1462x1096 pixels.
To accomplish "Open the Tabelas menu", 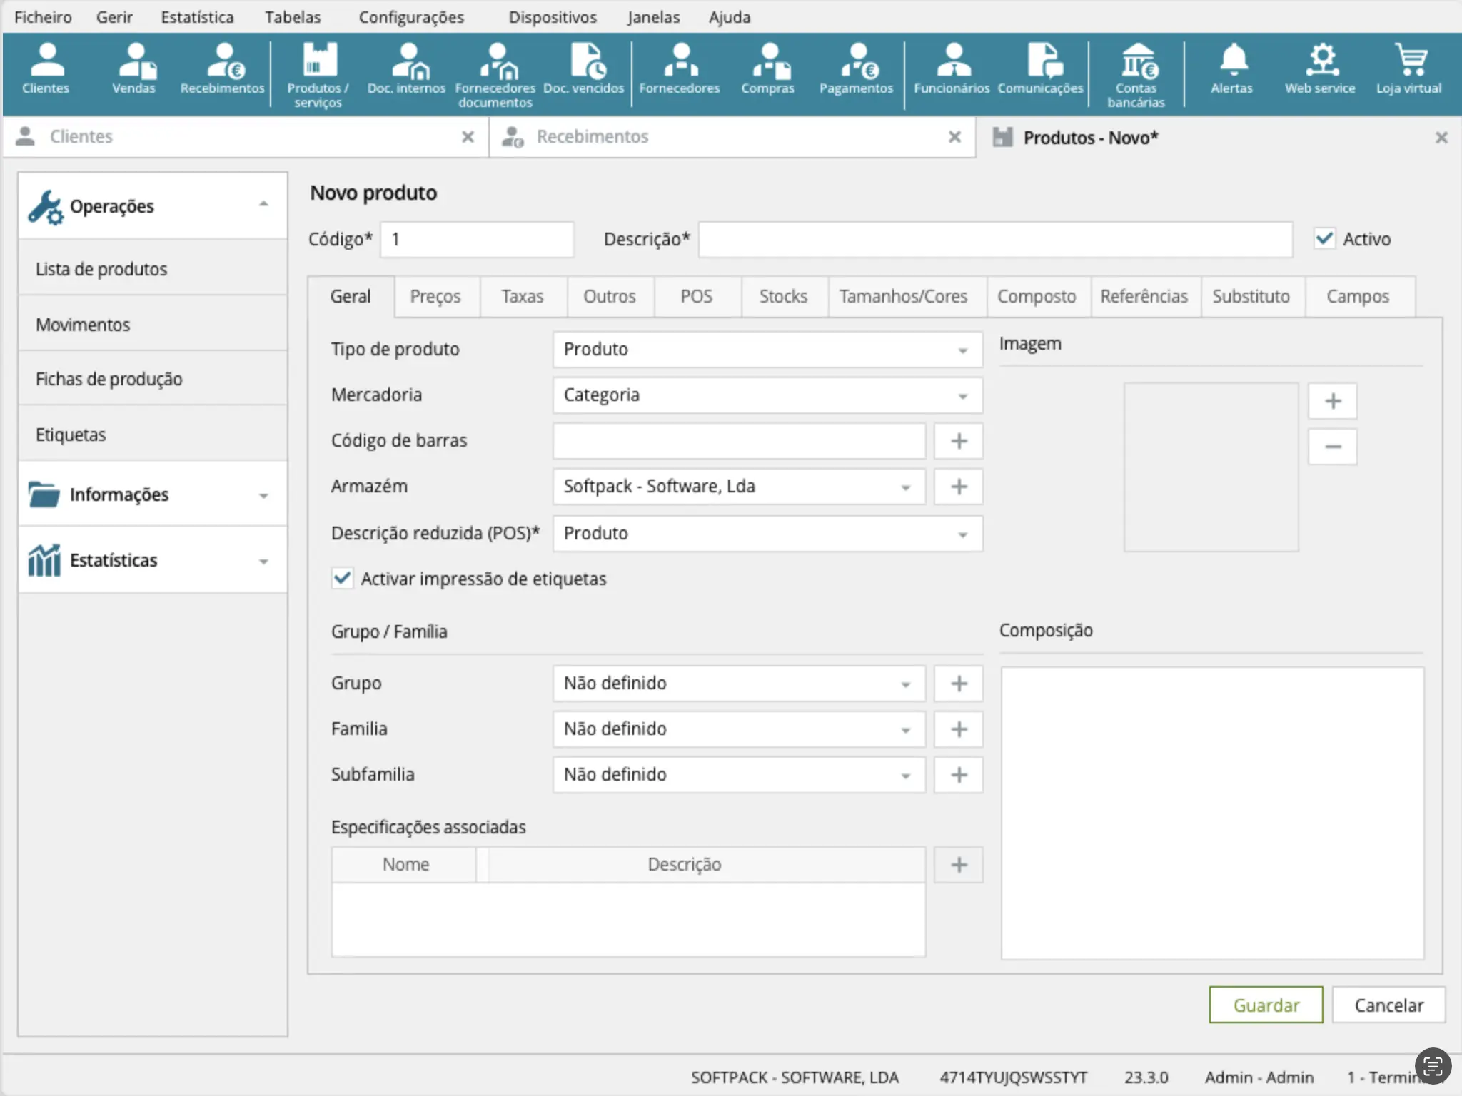I will (293, 17).
